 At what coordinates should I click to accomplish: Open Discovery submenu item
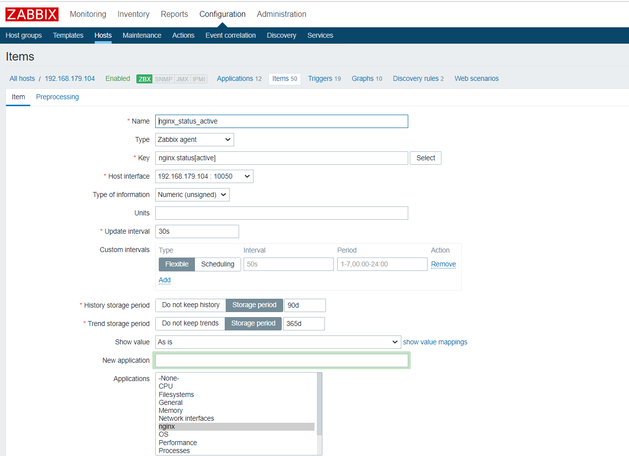tap(281, 35)
